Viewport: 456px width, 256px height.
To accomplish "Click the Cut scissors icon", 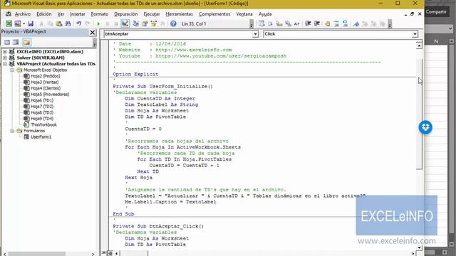I will tap(41, 23).
